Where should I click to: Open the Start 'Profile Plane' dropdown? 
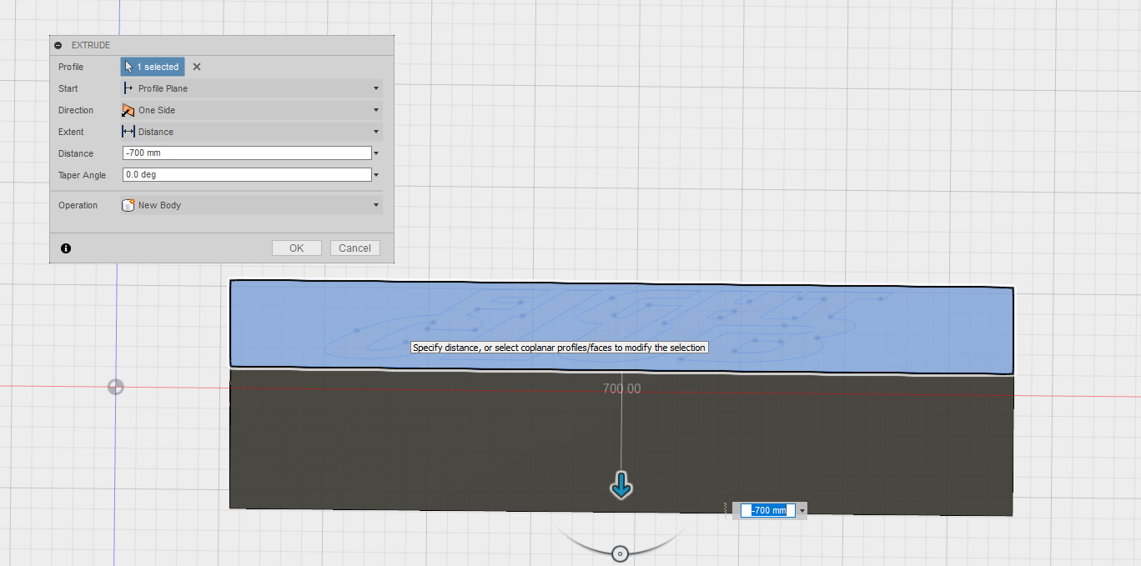click(x=251, y=88)
